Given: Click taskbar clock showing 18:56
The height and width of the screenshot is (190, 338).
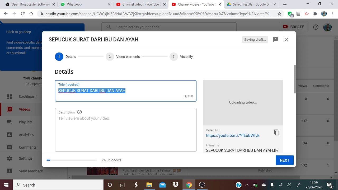Looking at the screenshot, I should 314,185.
